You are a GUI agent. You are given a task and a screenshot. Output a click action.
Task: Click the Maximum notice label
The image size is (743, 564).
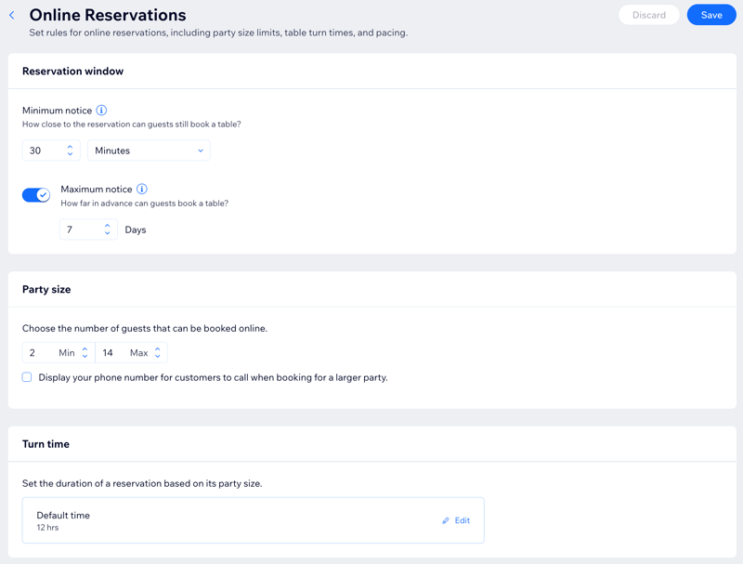97,190
